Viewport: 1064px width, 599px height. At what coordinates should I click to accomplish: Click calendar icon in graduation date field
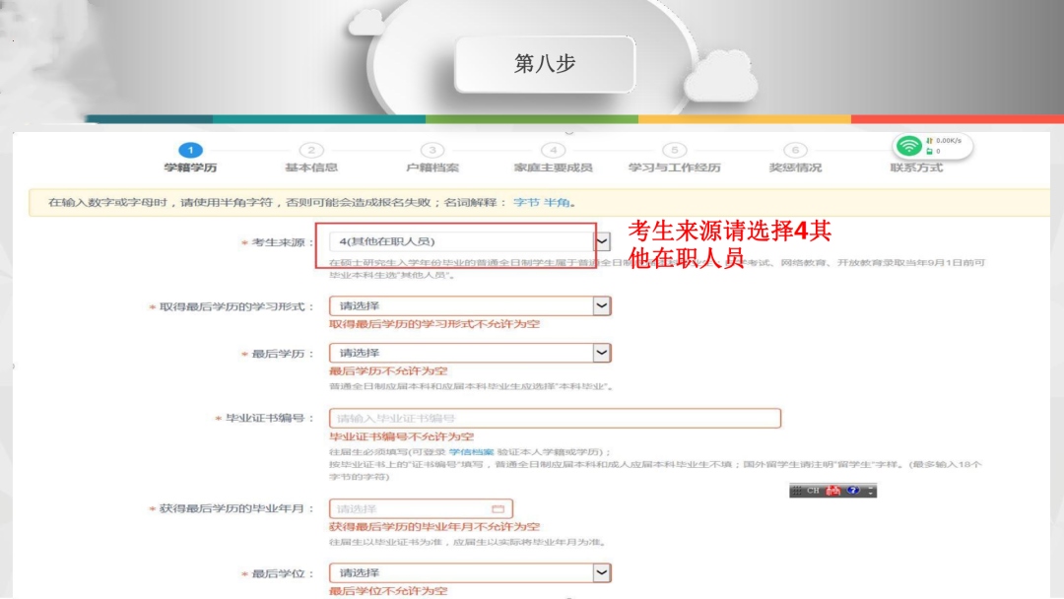pos(498,509)
